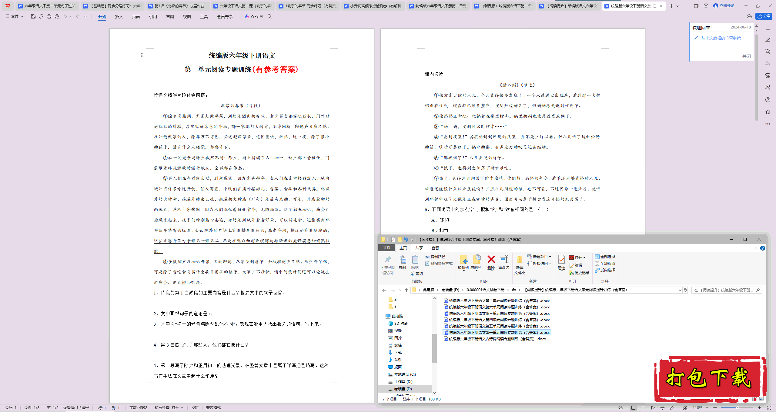Toggle spell check status in status bar

(x=169, y=408)
